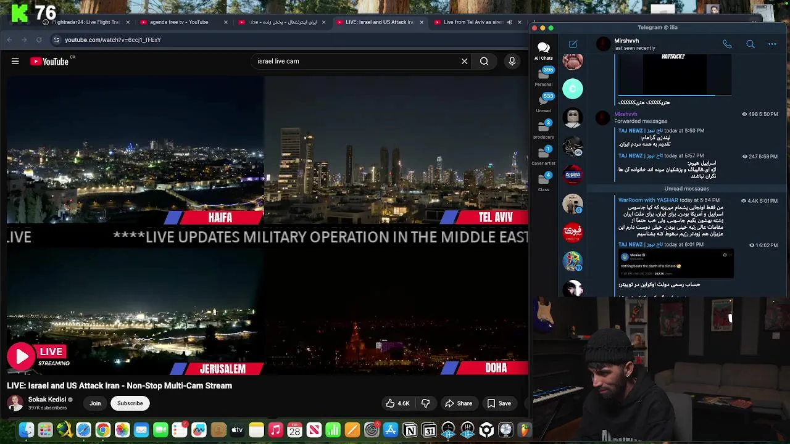
Task: Call Mirshvvh with the phone icon
Action: click(x=727, y=44)
